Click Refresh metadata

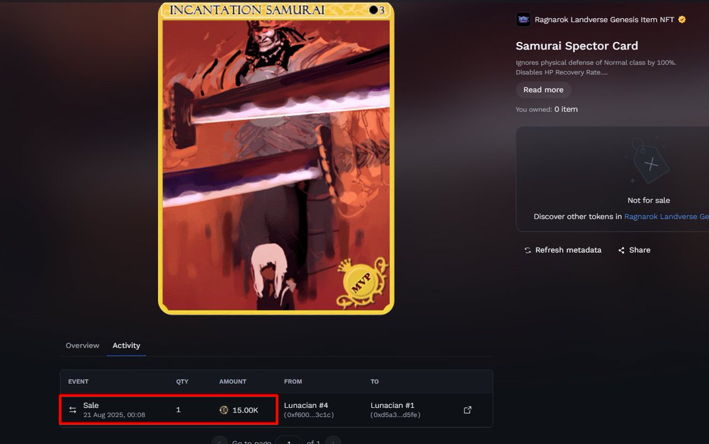[562, 250]
